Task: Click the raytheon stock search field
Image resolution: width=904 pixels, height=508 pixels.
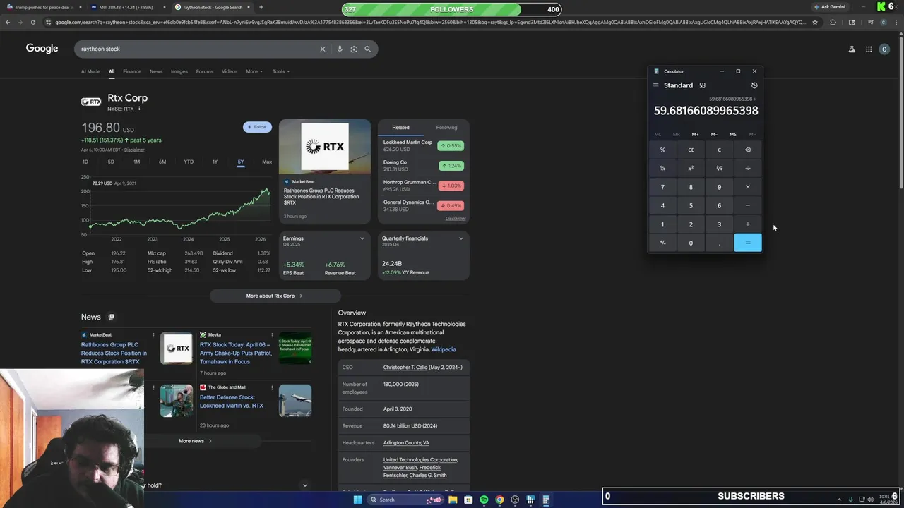Action: 198,49
